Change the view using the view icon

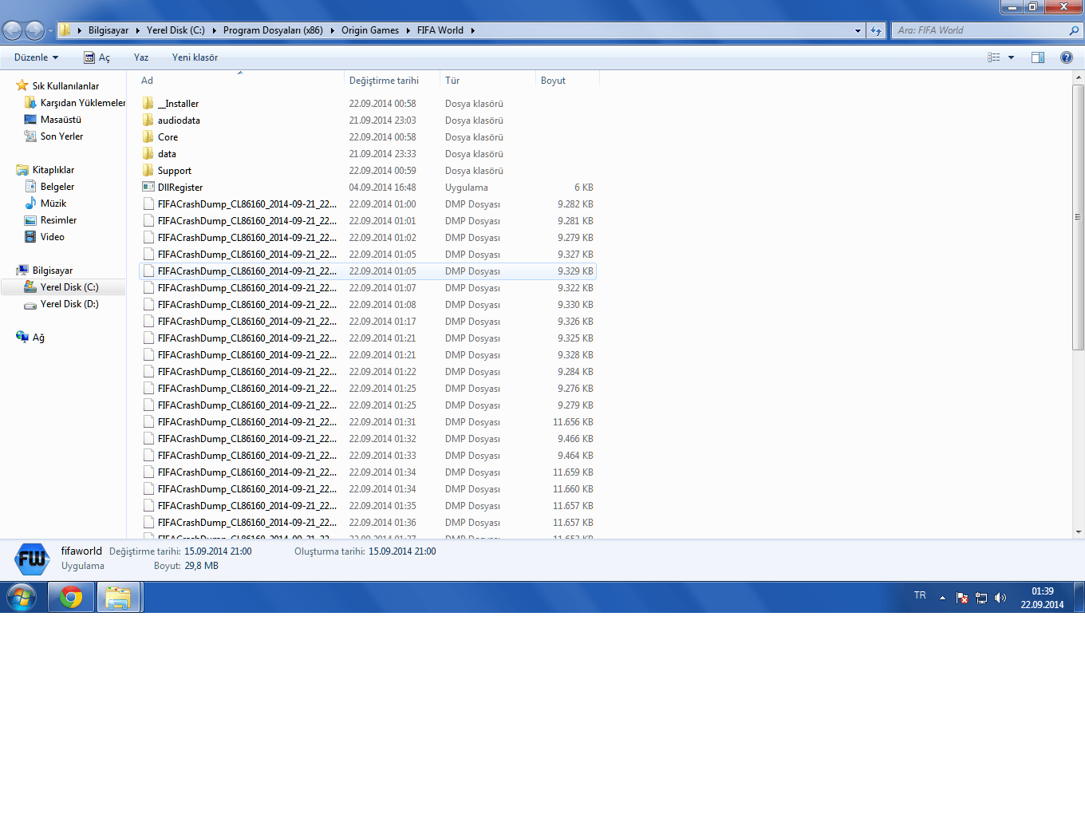point(993,57)
